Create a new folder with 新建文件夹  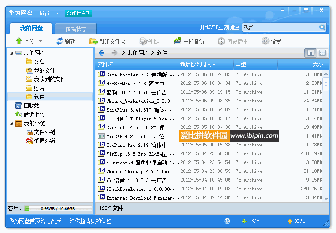pyautogui.click(x=107, y=41)
